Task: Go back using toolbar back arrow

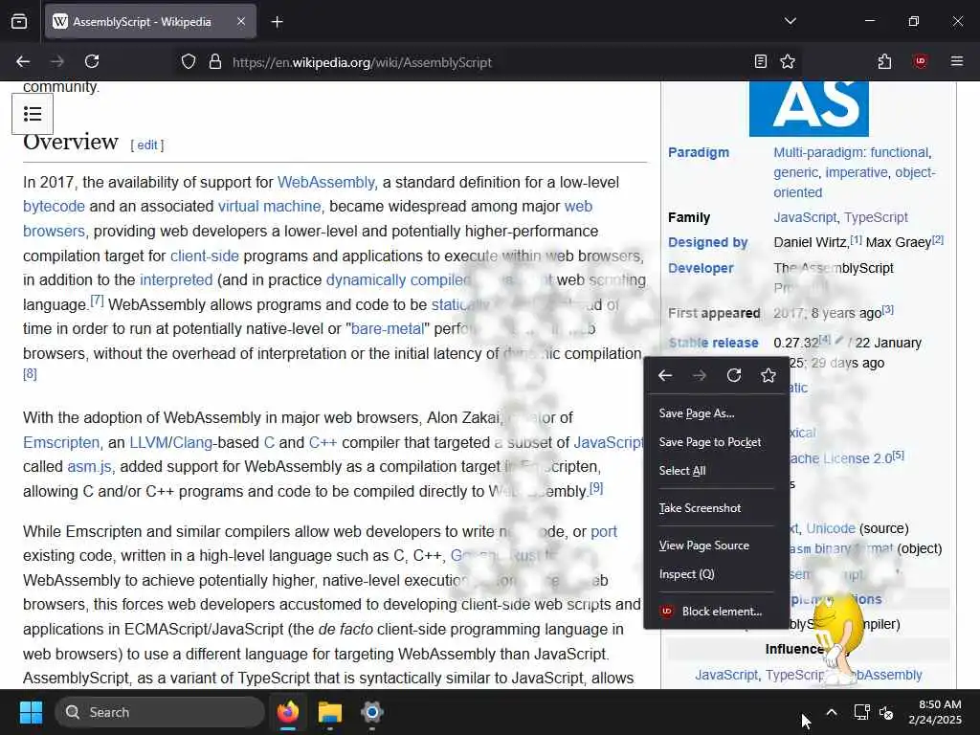Action: click(23, 61)
